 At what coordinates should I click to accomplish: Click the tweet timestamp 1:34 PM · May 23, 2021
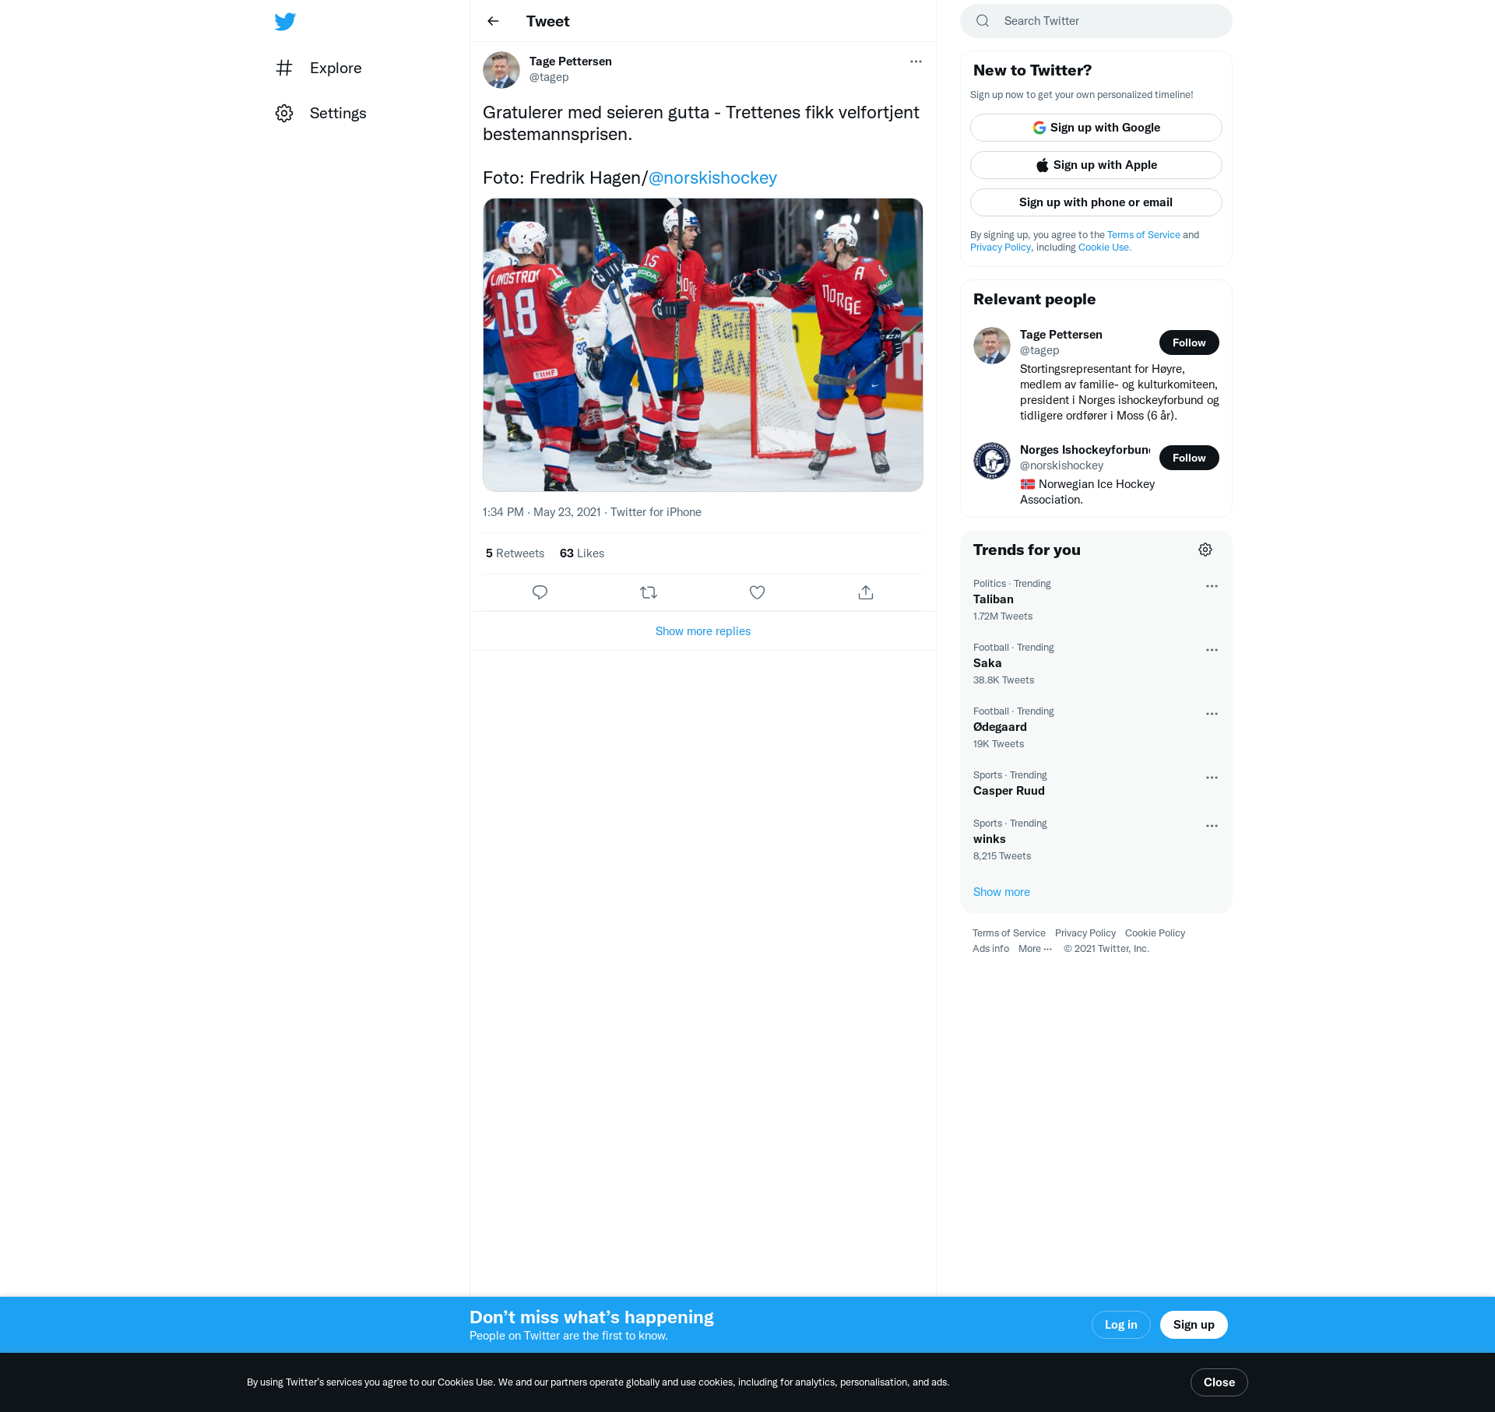(x=541, y=512)
